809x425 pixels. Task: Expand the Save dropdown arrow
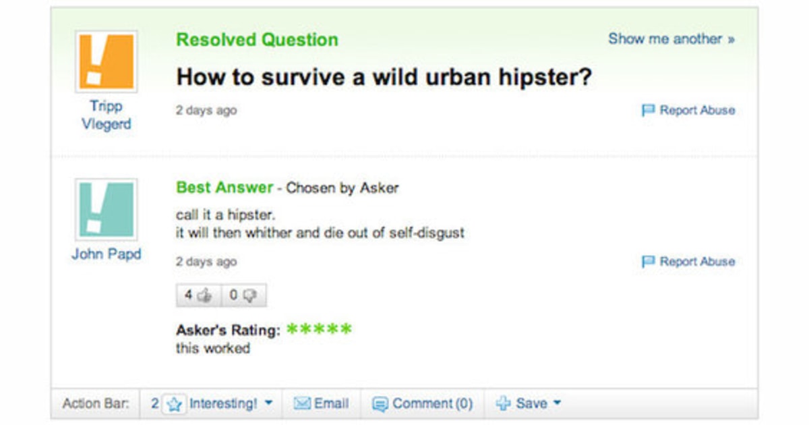tap(557, 403)
